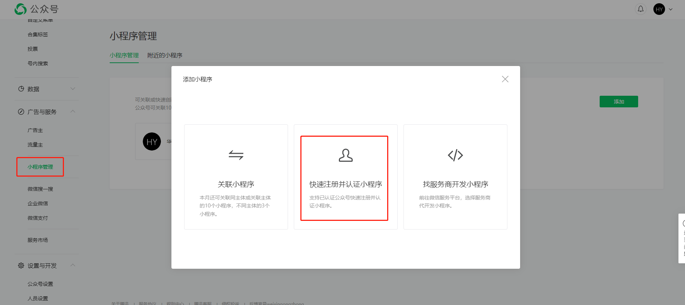This screenshot has height=305, width=685.
Task: Switch to the 小程序管理 tab
Action: coord(124,55)
